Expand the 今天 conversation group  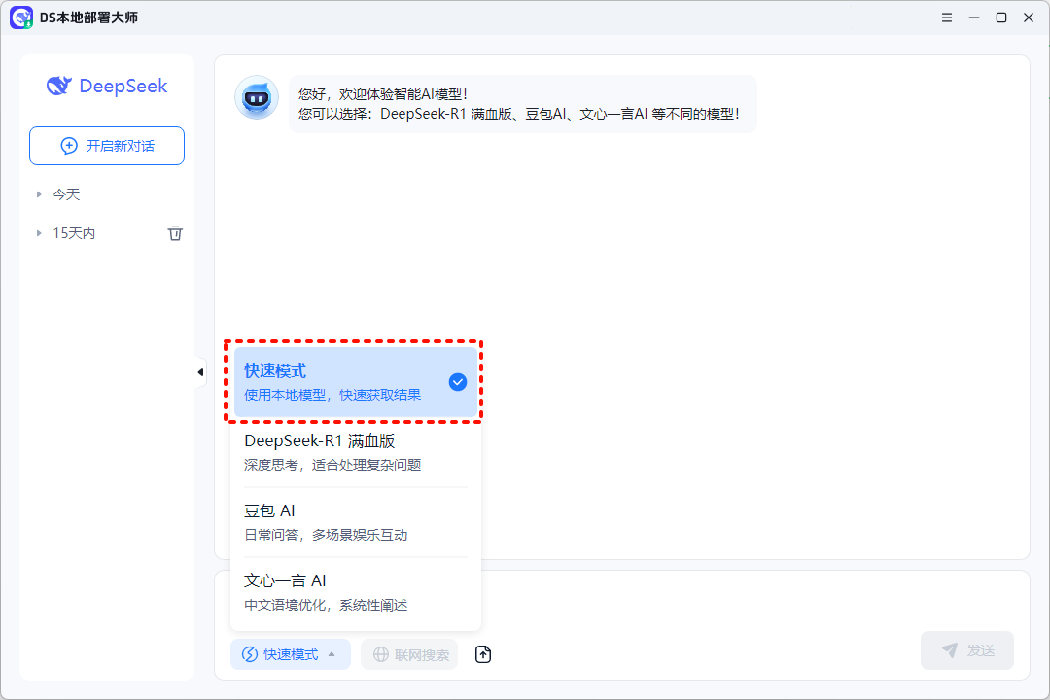[x=39, y=194]
